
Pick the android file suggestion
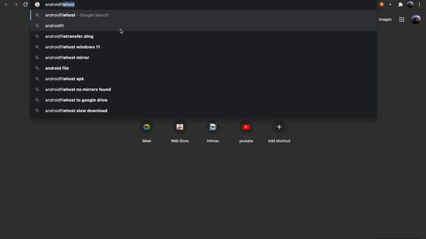pyautogui.click(x=203, y=68)
